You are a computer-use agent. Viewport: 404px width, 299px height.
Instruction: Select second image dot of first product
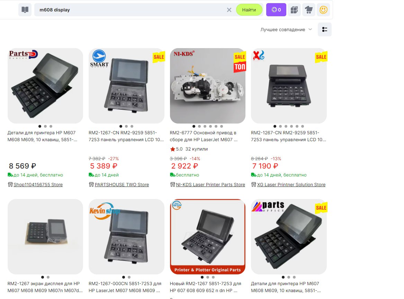click(45, 126)
